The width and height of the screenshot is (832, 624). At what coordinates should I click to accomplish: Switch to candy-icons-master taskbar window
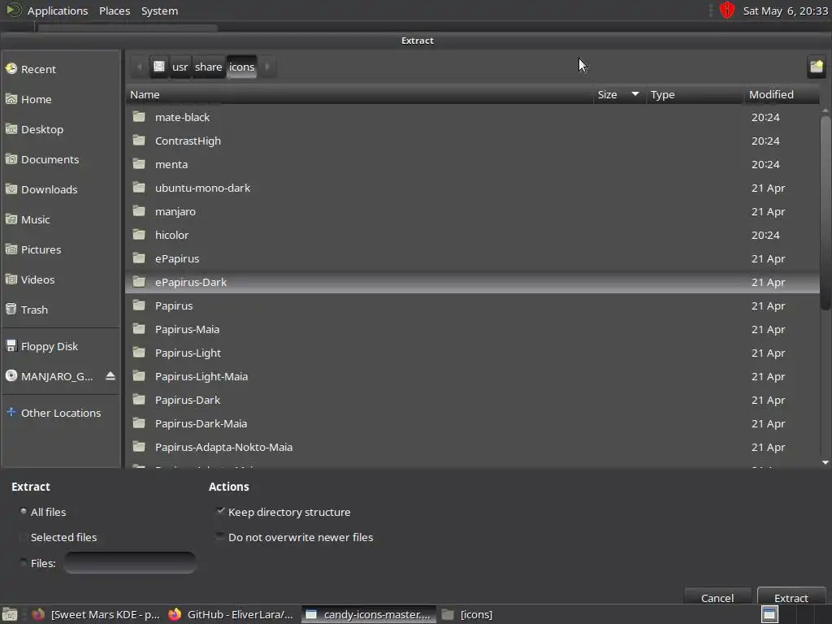coord(370,614)
